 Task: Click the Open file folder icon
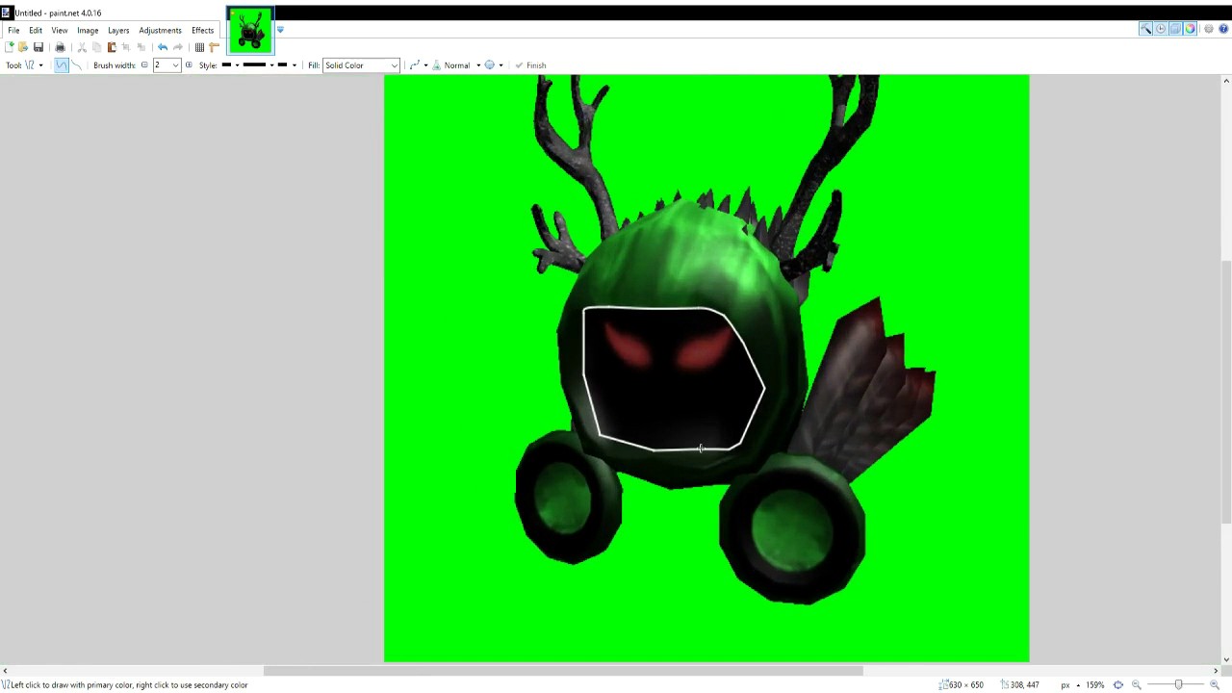23,47
